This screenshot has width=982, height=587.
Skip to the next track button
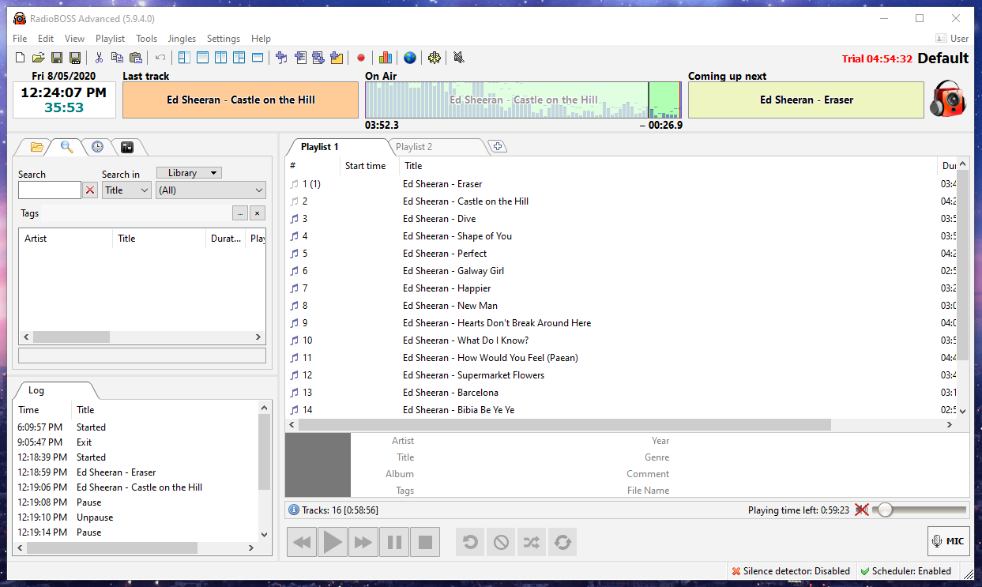[x=363, y=542]
